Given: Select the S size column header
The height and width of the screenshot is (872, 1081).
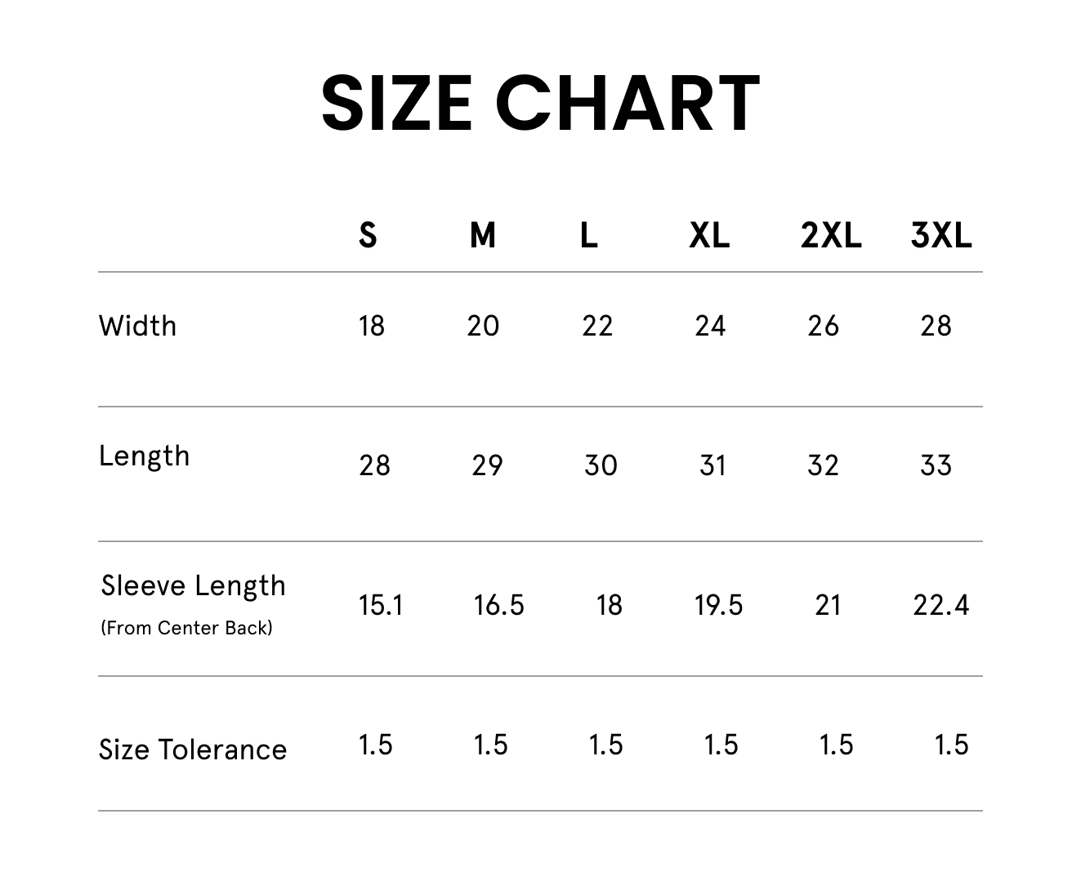Looking at the screenshot, I should [x=368, y=235].
